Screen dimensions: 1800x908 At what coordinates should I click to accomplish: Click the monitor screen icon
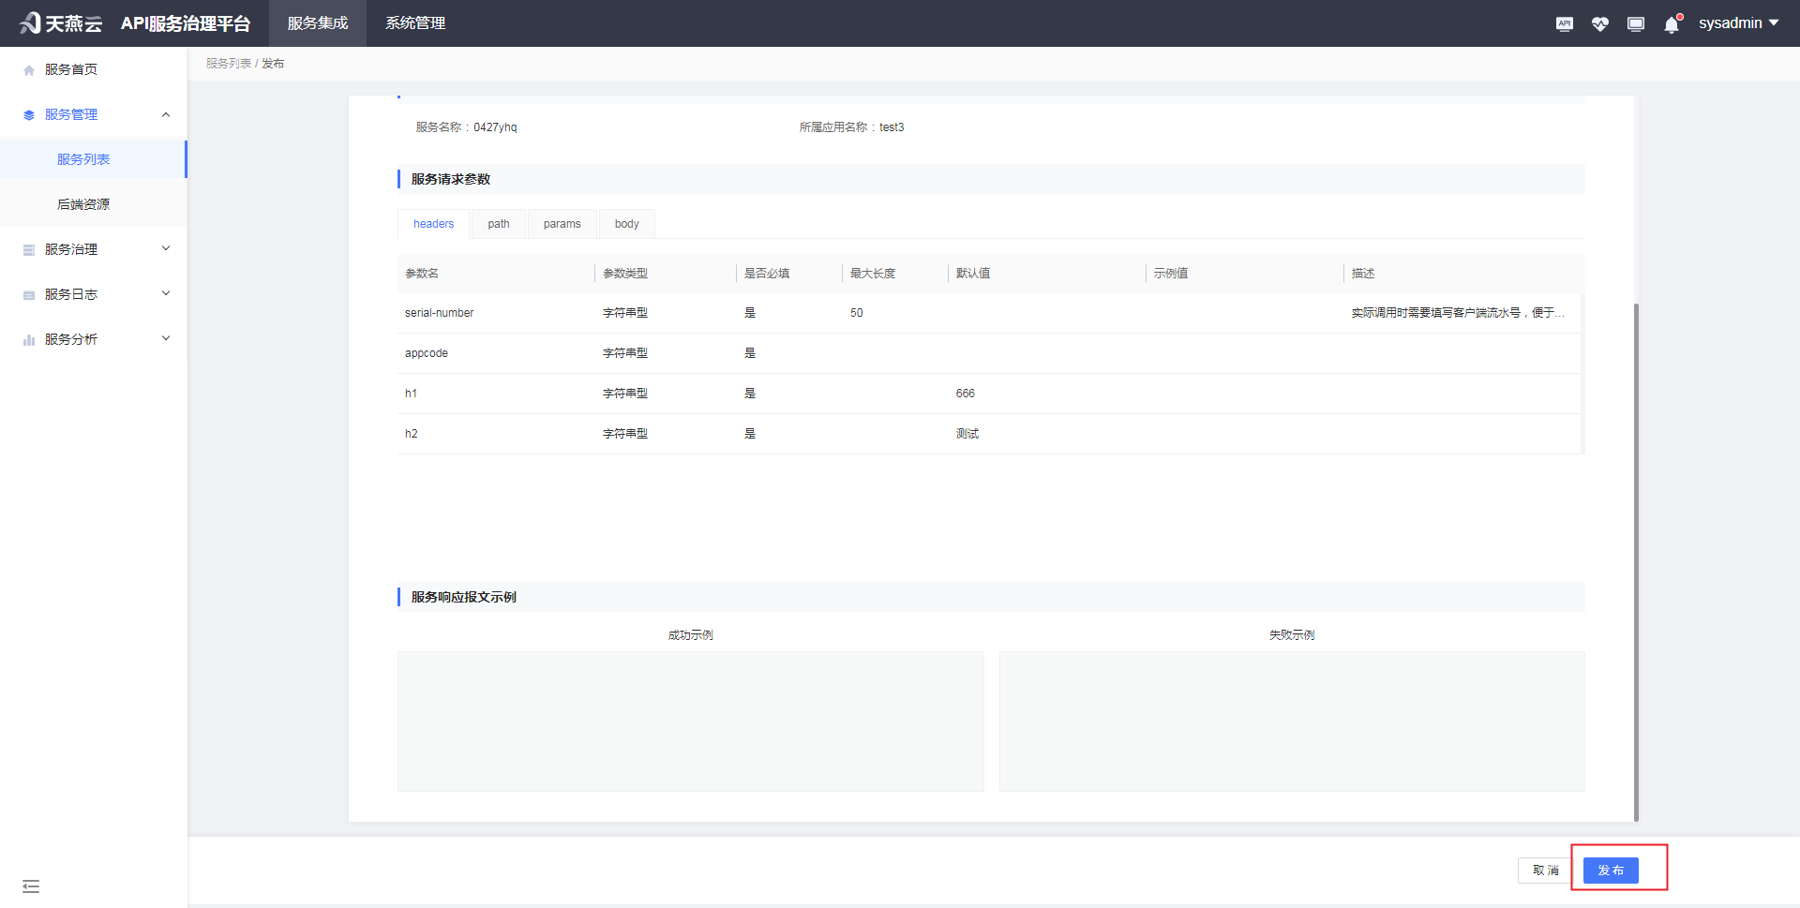click(1635, 23)
